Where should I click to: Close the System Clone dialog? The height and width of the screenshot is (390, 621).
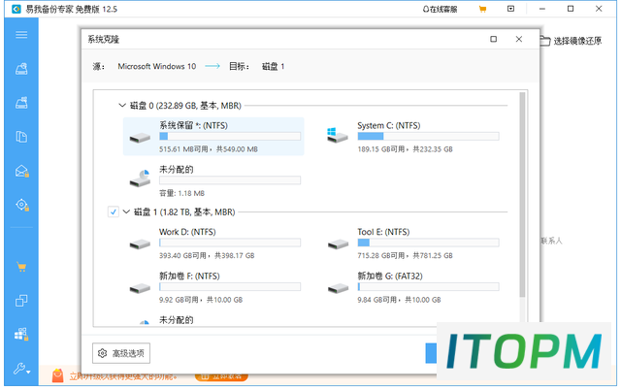pyautogui.click(x=519, y=39)
